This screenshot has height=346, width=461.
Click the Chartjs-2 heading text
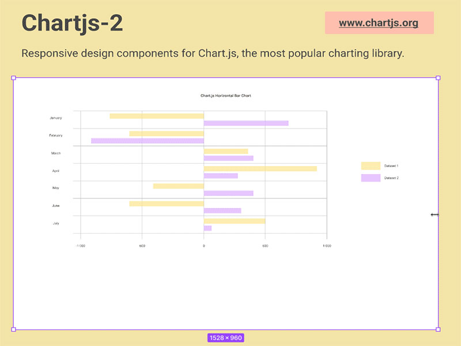click(72, 24)
